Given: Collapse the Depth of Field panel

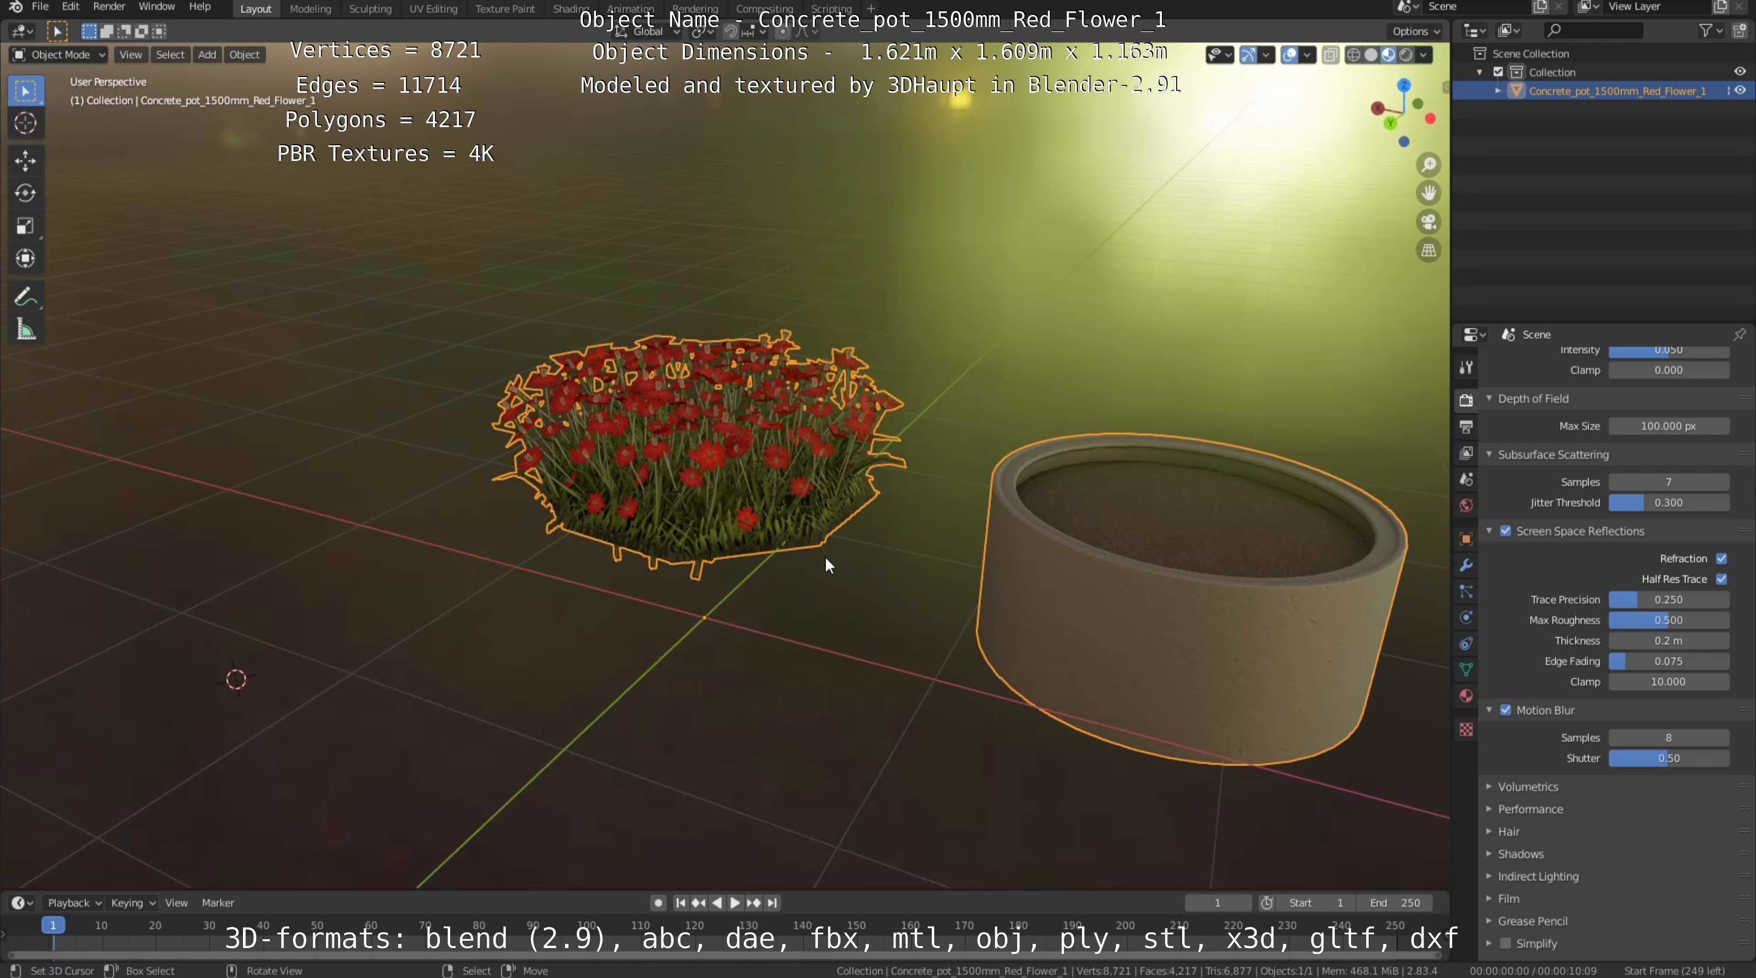Looking at the screenshot, I should pyautogui.click(x=1533, y=398).
